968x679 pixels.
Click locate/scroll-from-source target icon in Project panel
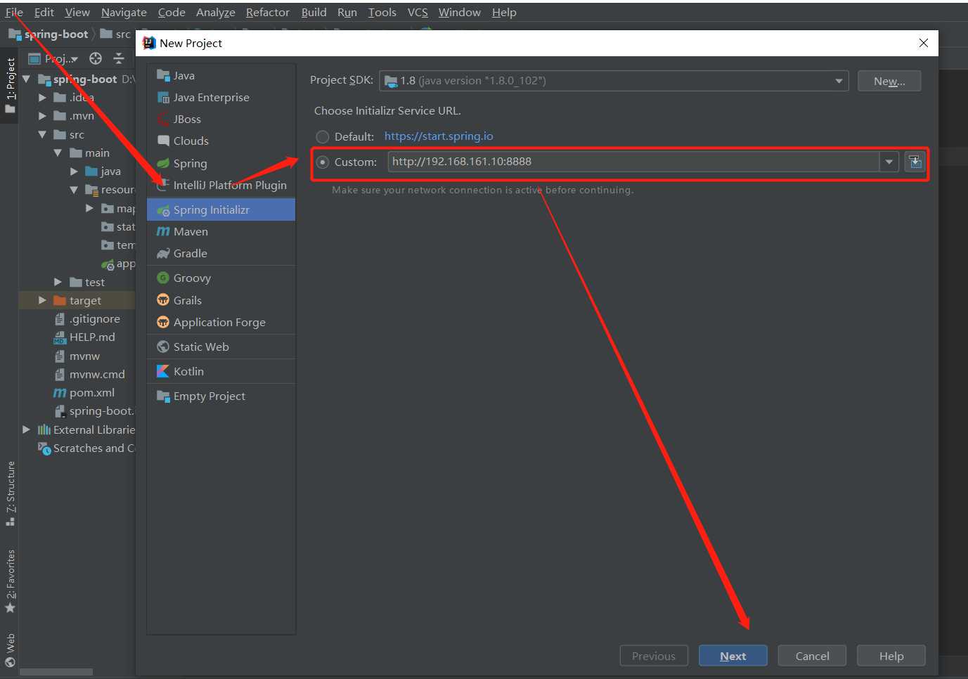point(96,58)
